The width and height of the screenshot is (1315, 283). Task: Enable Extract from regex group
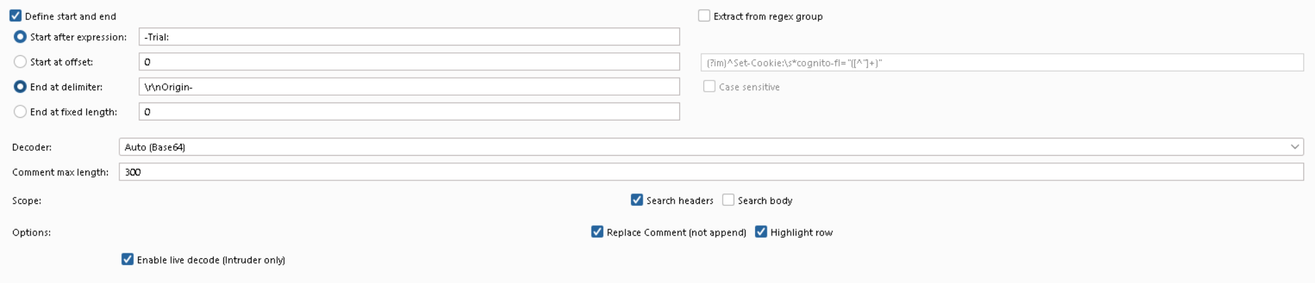[704, 16]
